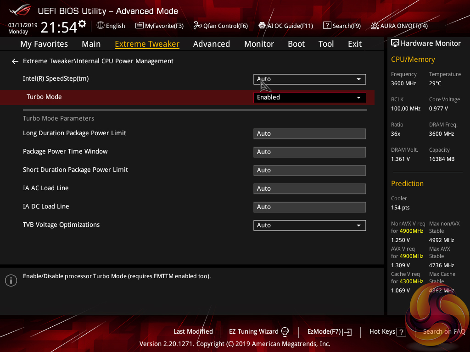Click Package Power Time Window field

pos(310,152)
